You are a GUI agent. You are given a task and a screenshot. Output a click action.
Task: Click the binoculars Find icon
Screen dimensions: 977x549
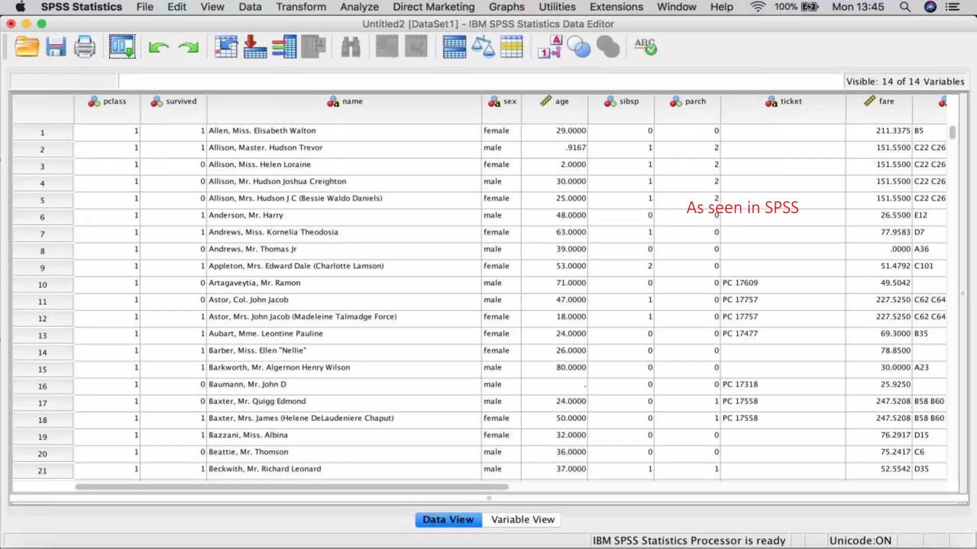click(351, 47)
